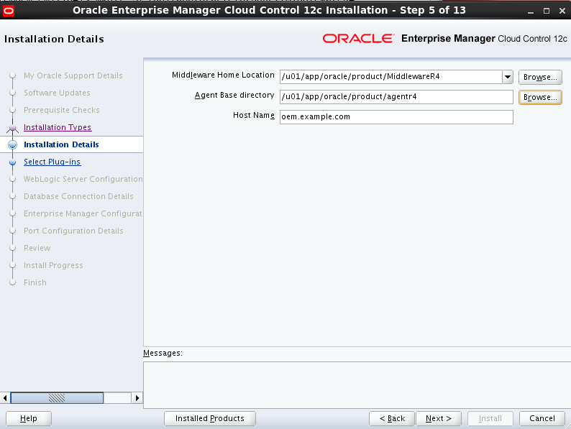Click the WebLogic Server Configuration step
Screen dimensions: 571x429
83,179
